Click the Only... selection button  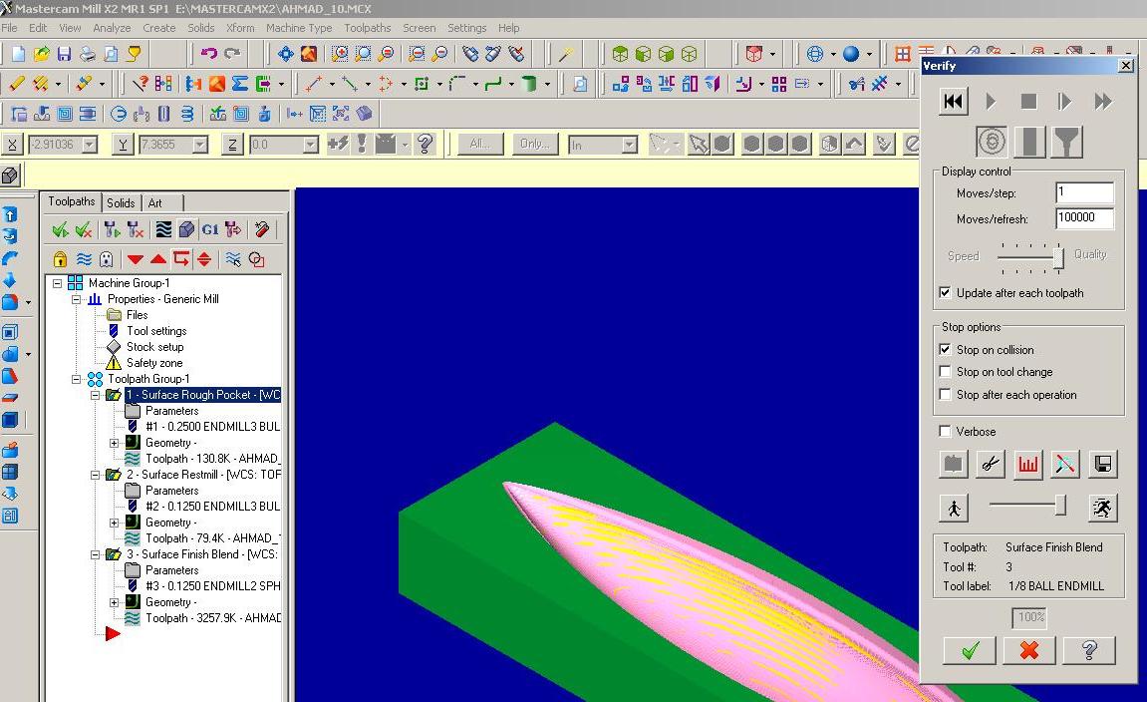(x=535, y=144)
